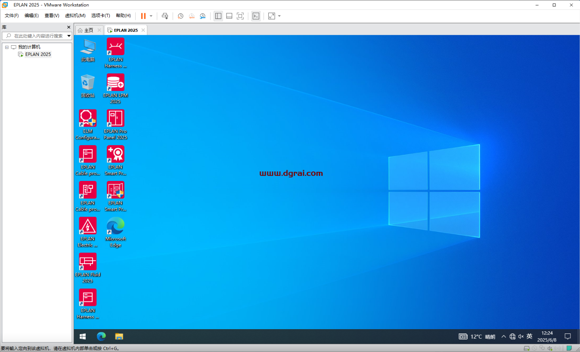Select the EPLAN Electric desktop shortcut
The width and height of the screenshot is (580, 352).
[87, 226]
